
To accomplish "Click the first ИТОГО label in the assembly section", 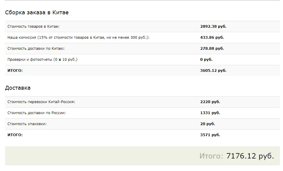I will pos(15,70).
